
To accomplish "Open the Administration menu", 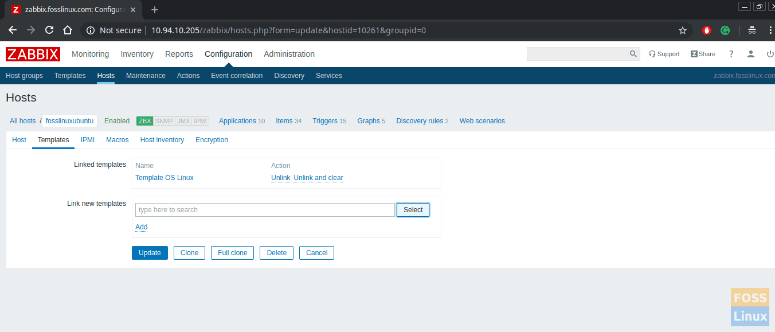I will pos(289,54).
